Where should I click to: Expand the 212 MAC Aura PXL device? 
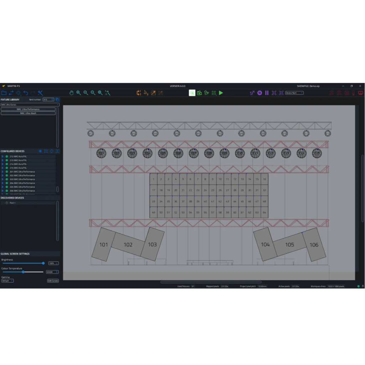[2, 156]
